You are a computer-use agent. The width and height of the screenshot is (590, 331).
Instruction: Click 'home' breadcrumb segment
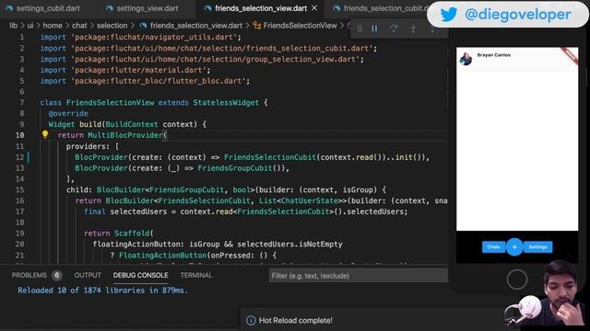pos(53,26)
